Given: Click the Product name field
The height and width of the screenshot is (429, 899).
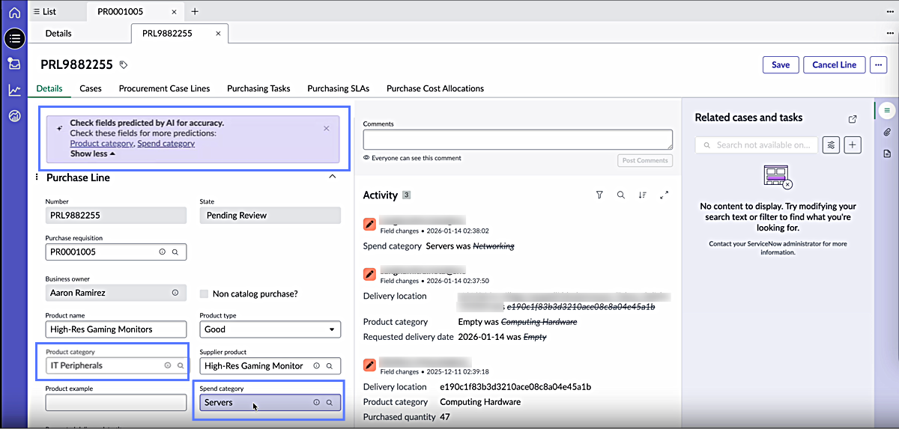Looking at the screenshot, I should [115, 329].
